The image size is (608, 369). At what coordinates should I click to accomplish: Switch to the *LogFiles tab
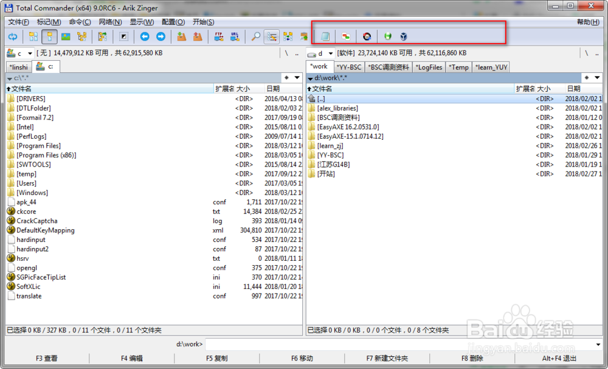point(429,67)
